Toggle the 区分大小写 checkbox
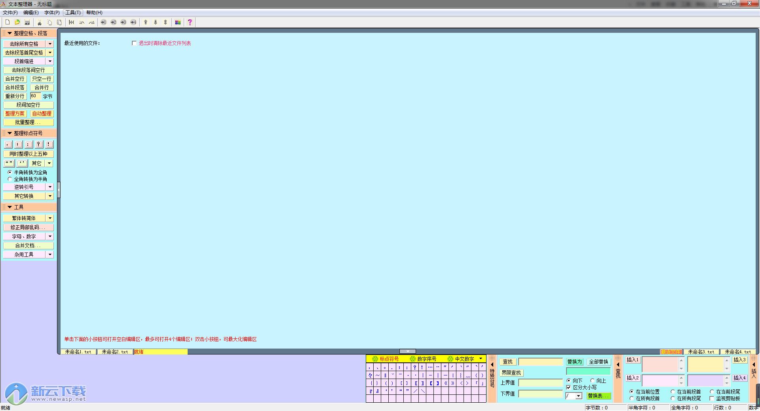Image resolution: width=760 pixels, height=411 pixels. [x=569, y=387]
